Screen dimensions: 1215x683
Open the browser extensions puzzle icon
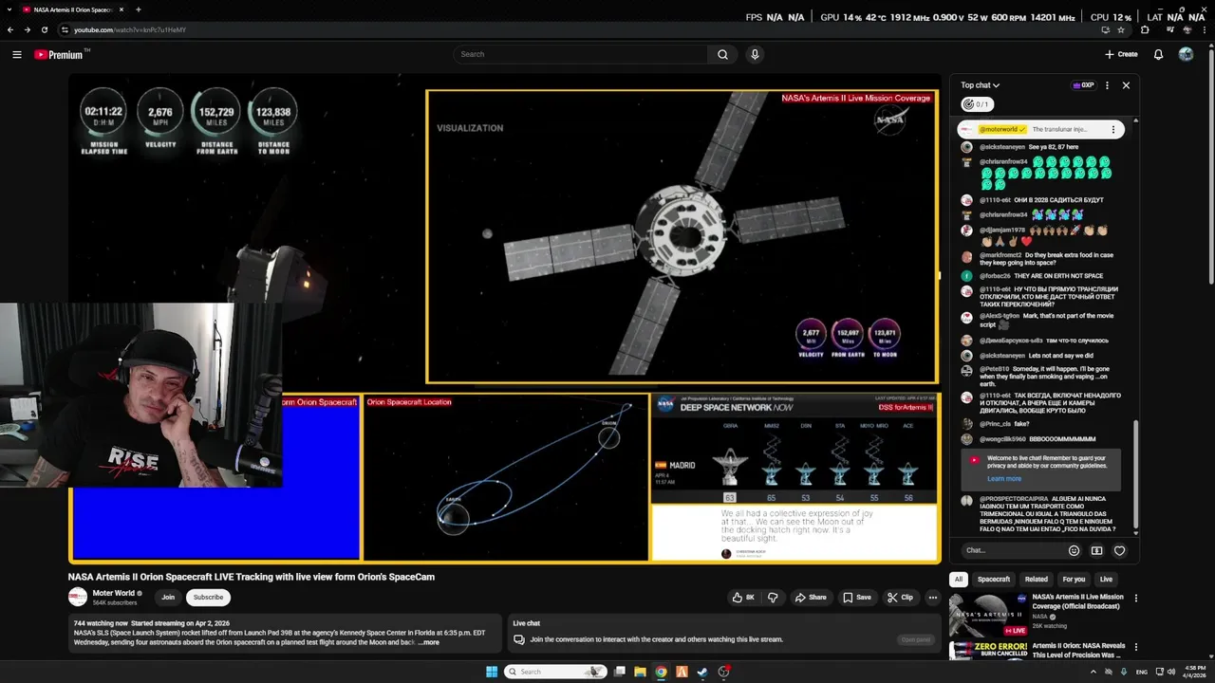pos(1145,29)
